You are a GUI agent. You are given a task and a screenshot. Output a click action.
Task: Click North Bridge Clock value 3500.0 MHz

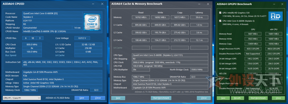tap(199, 70)
